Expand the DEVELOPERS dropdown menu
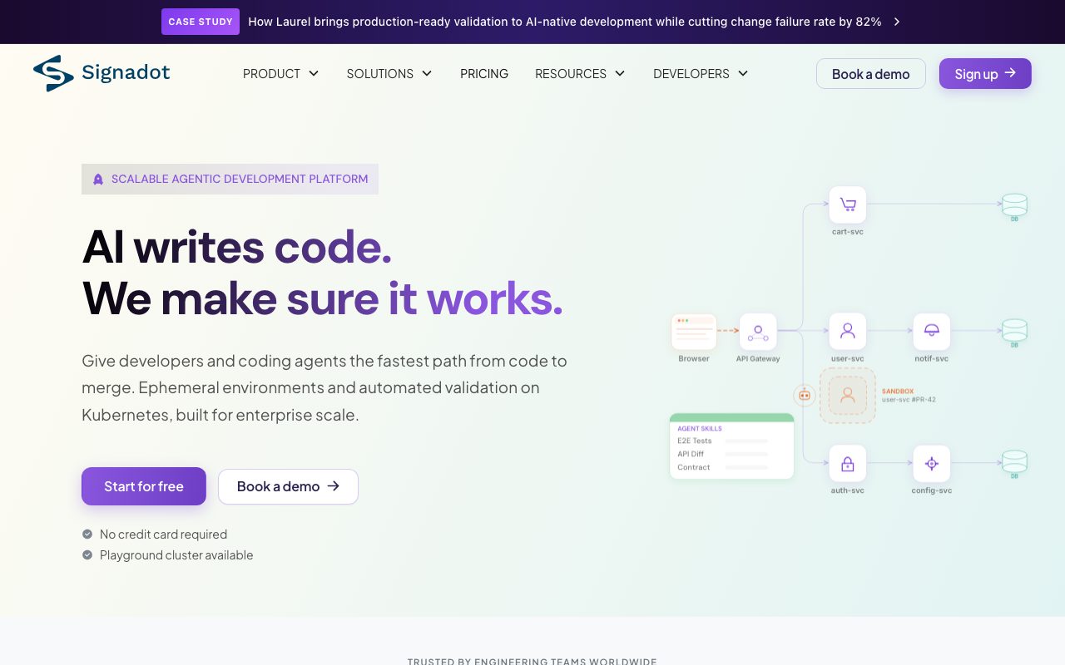 click(701, 73)
